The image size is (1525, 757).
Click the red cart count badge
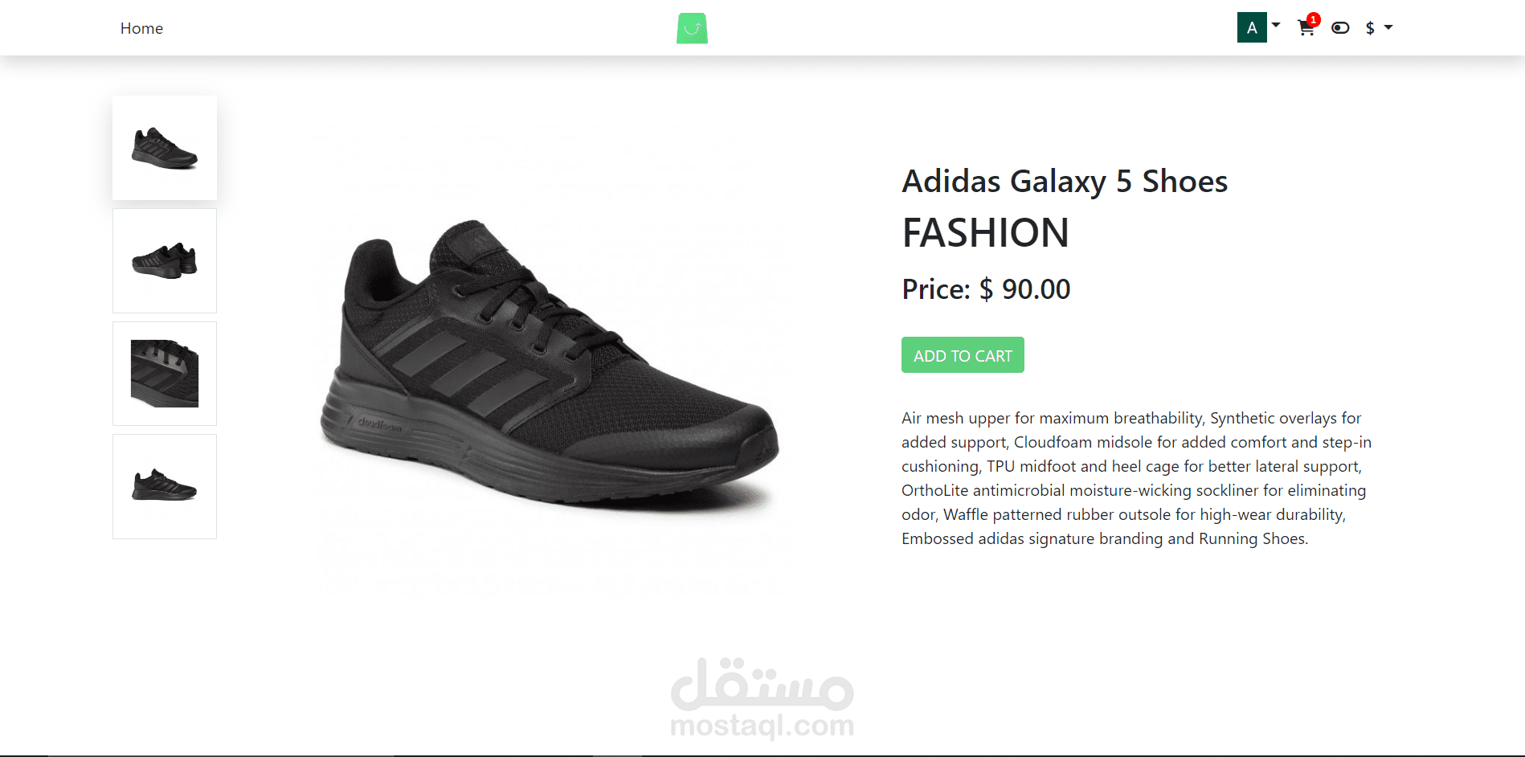[x=1314, y=19]
